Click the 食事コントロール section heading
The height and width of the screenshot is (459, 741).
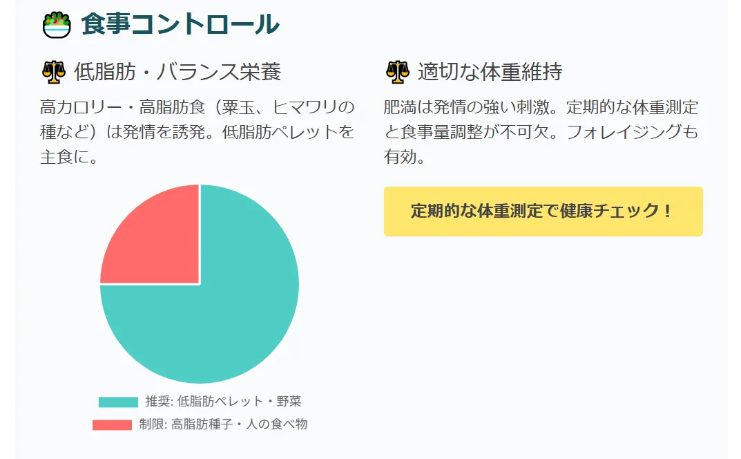click(x=180, y=24)
